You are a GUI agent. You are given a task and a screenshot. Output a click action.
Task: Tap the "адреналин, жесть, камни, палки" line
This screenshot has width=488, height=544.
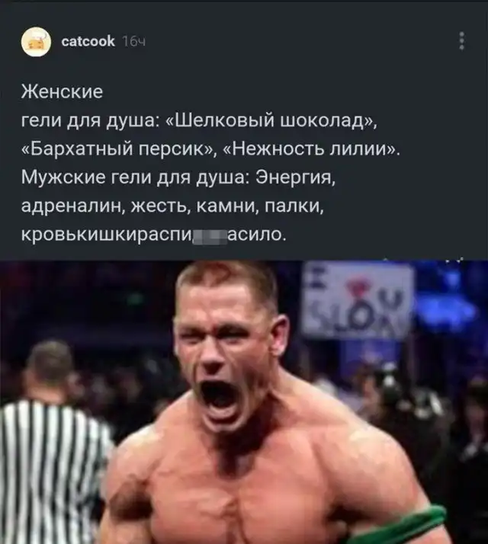click(172, 206)
